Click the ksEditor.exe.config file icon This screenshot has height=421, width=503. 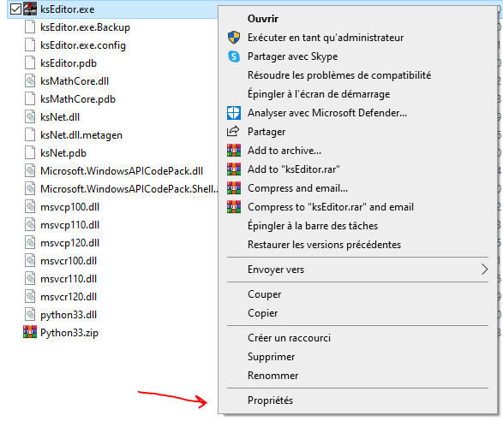[30, 44]
